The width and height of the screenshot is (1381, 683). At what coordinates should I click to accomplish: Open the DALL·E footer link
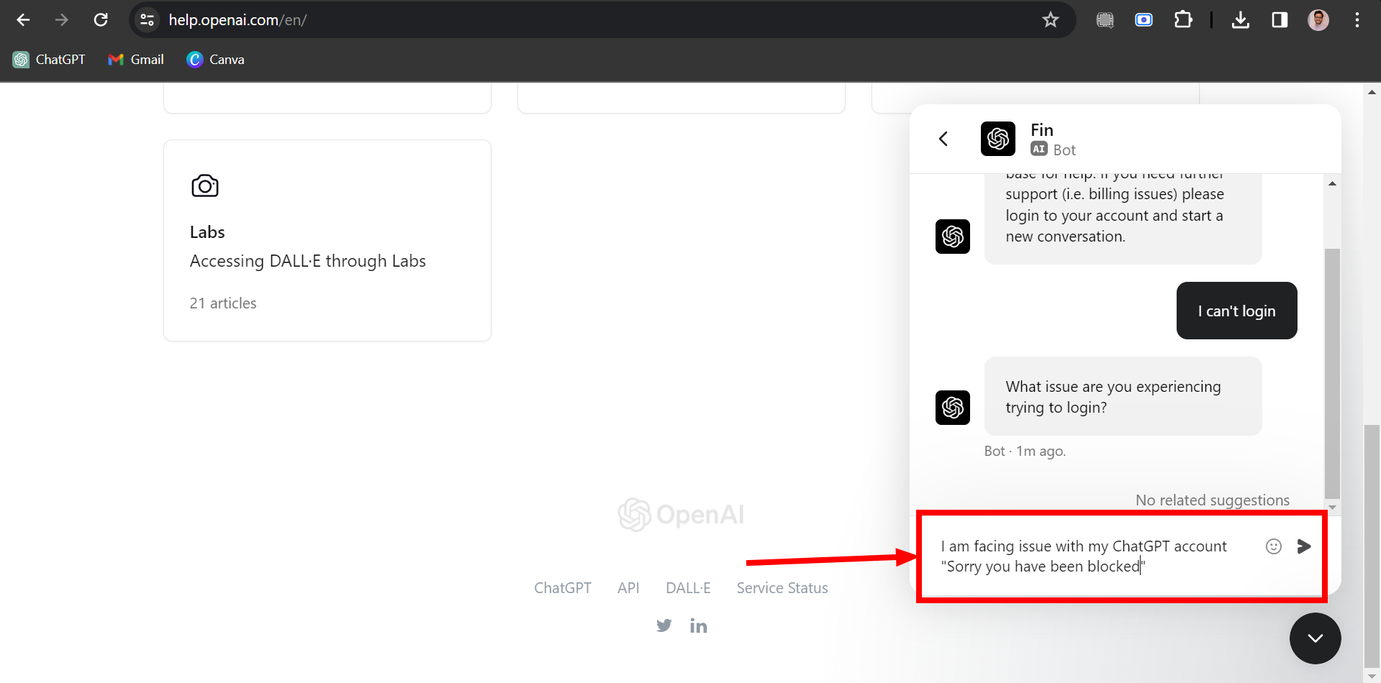point(688,588)
